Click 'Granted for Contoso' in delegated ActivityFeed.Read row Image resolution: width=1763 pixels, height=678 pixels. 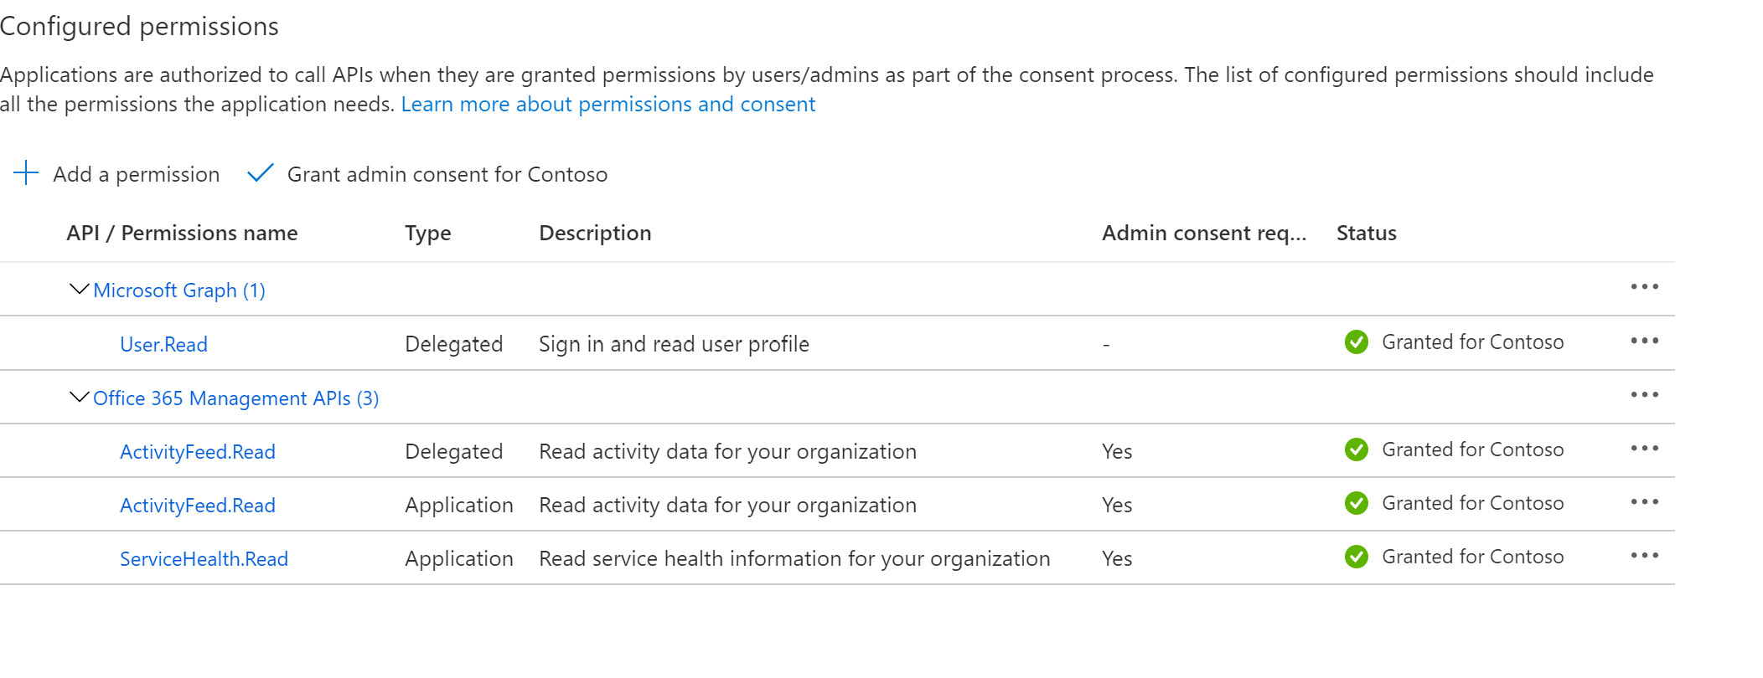[1472, 449]
